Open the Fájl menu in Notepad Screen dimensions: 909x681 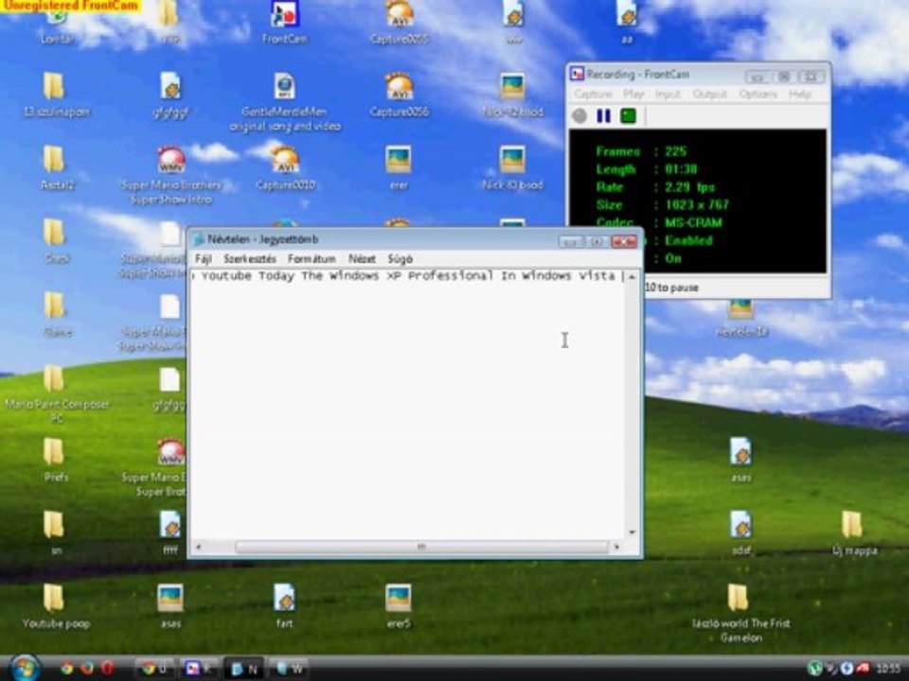pos(203,259)
